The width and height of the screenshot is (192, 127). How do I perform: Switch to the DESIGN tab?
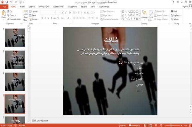pyautogui.click(x=32, y=7)
